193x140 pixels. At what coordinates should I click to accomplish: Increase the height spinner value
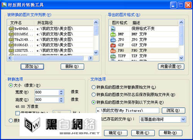(x=61, y=98)
